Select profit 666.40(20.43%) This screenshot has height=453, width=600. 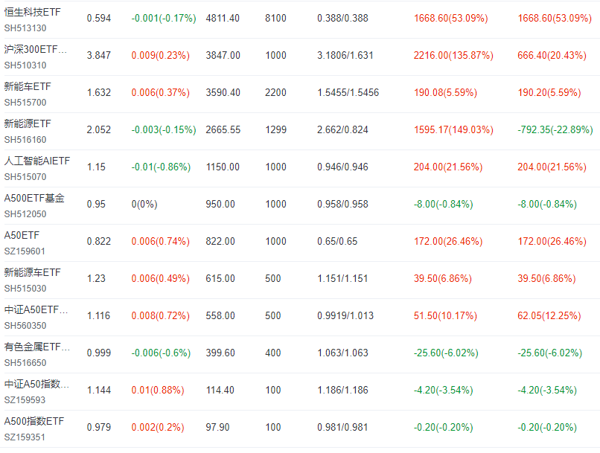point(552,56)
